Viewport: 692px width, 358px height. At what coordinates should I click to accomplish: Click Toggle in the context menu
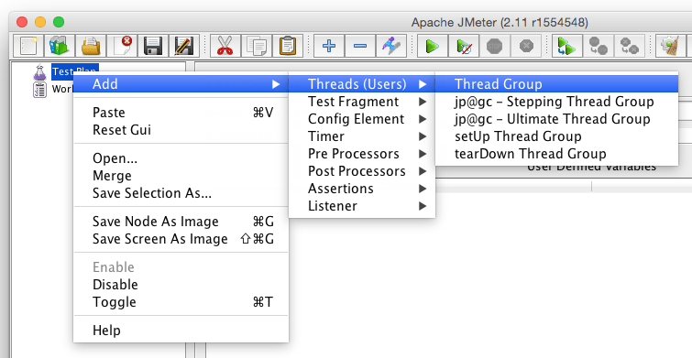pyautogui.click(x=181, y=302)
